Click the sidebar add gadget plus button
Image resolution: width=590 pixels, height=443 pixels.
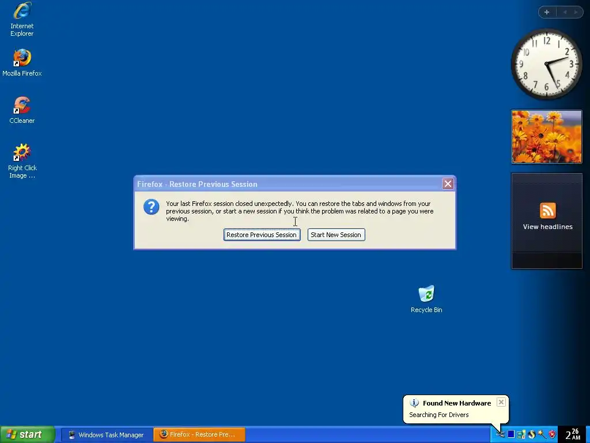[547, 12]
